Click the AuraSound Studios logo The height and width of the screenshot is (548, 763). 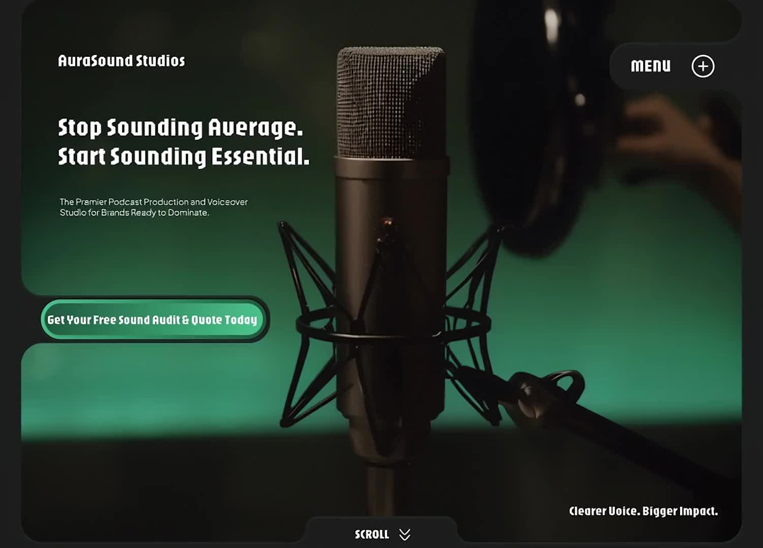point(121,61)
